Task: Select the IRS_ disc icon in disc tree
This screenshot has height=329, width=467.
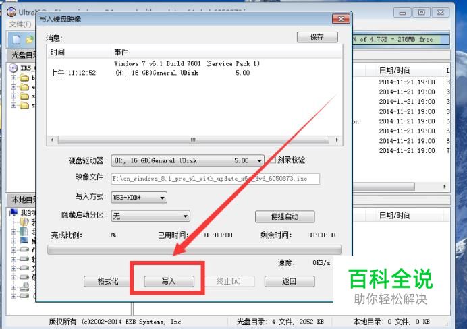Action: click(13, 68)
